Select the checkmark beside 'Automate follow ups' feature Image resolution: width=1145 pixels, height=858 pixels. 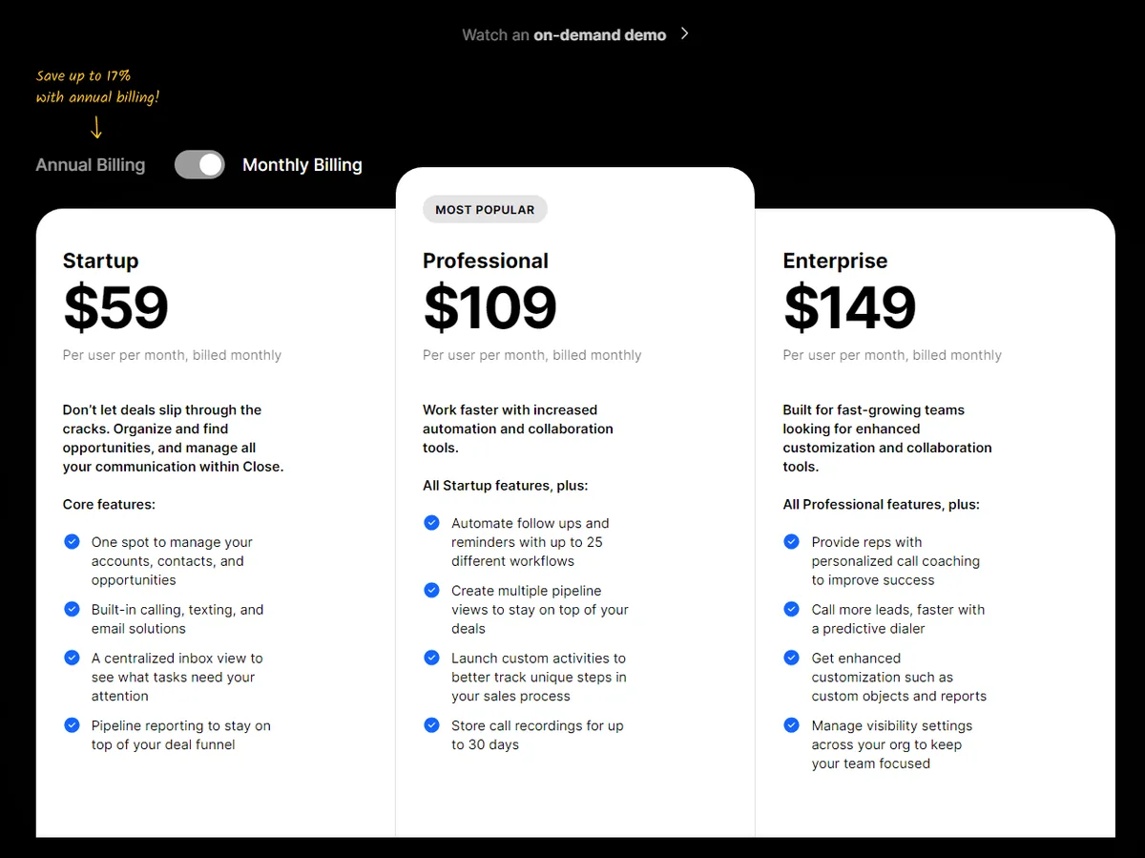[431, 522]
